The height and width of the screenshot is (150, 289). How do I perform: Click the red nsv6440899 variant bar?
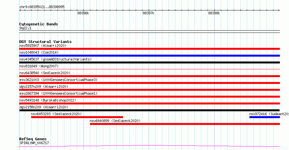[x=185, y=124]
